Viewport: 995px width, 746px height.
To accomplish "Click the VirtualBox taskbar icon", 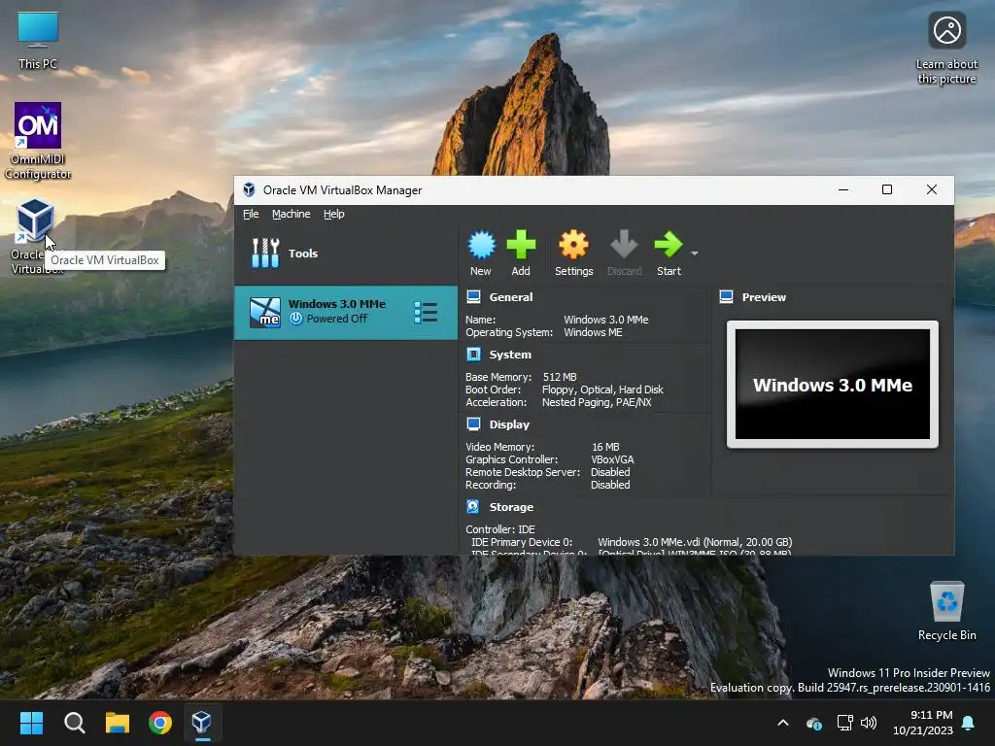I will tap(202, 723).
